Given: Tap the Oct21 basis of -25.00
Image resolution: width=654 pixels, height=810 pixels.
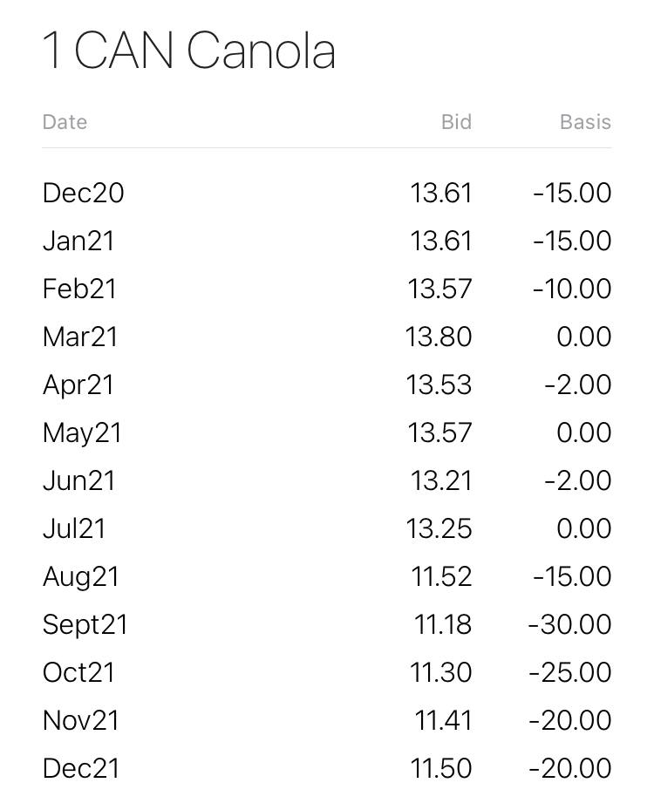Looking at the screenshot, I should tap(570, 672).
